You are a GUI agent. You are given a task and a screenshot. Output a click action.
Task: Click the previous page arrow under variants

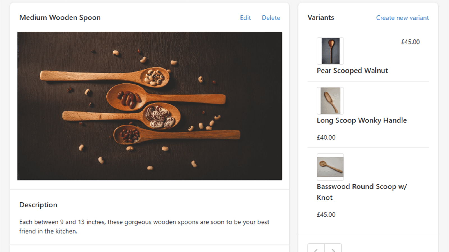click(x=316, y=249)
